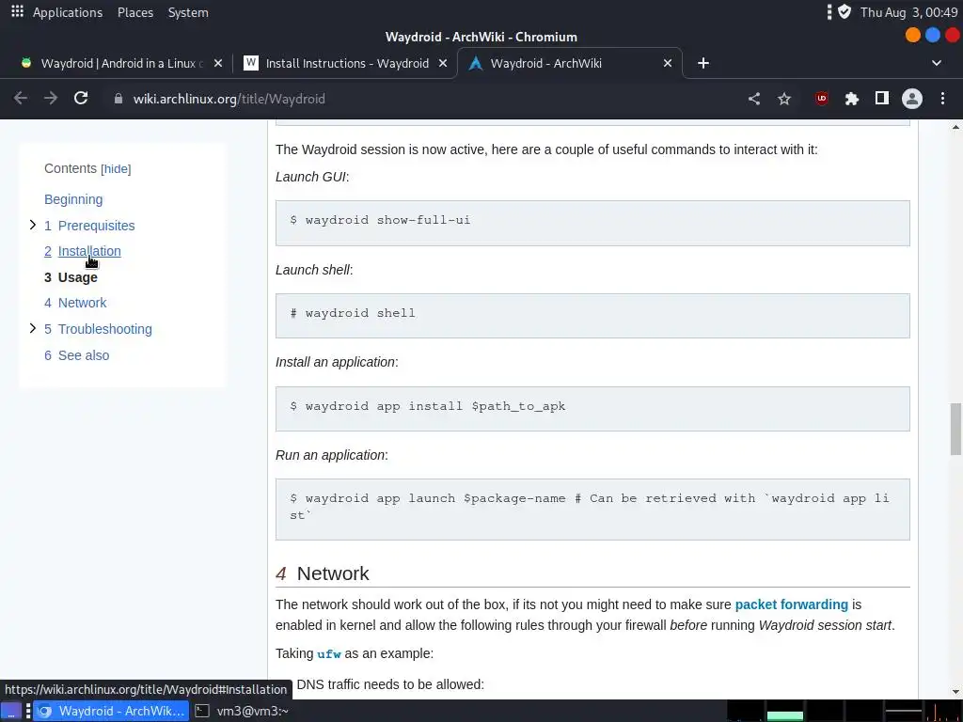This screenshot has height=722, width=963.
Task: Click the Install an application label text
Action: pyautogui.click(x=336, y=362)
